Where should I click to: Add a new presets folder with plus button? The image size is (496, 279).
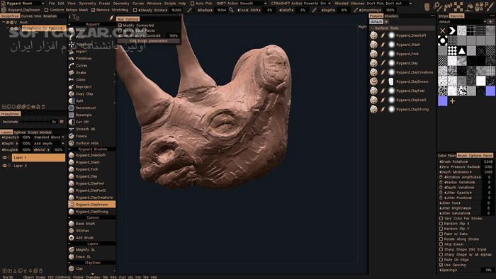(387, 22)
